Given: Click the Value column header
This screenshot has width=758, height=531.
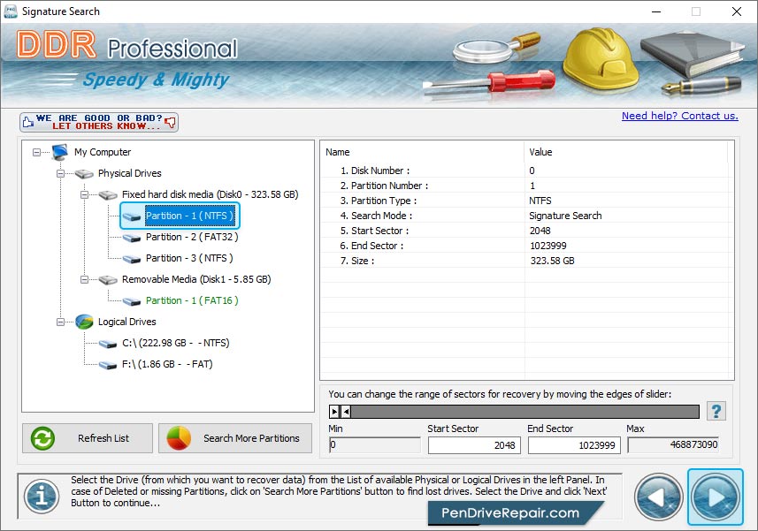Looking at the screenshot, I should point(626,152).
